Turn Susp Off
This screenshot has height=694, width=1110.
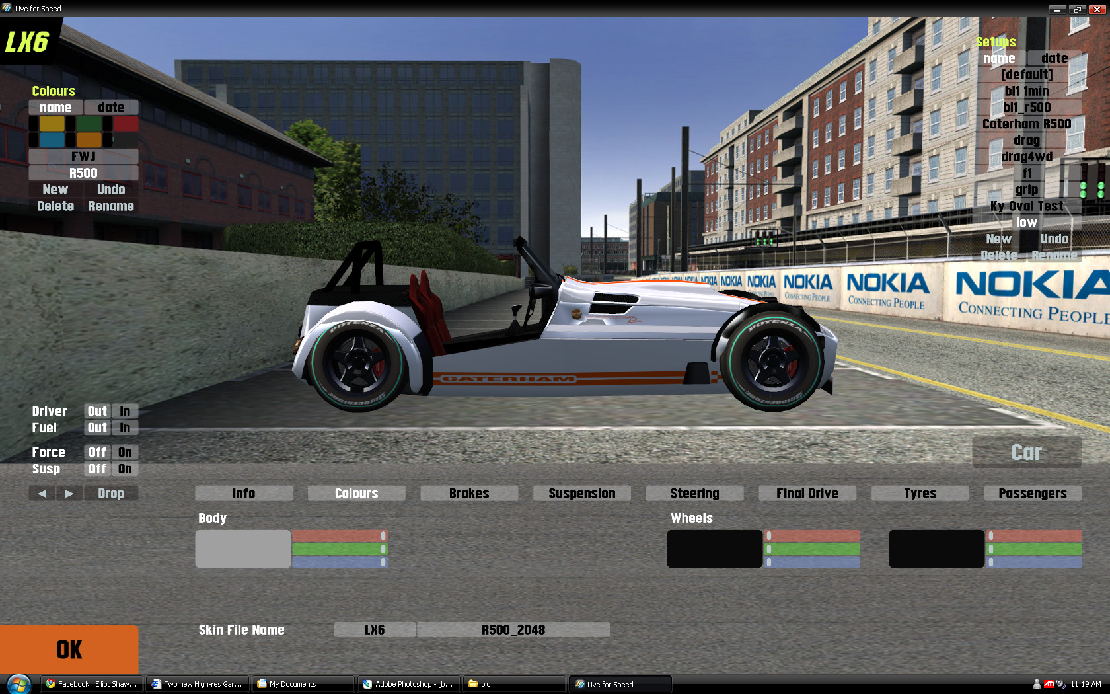[97, 469]
